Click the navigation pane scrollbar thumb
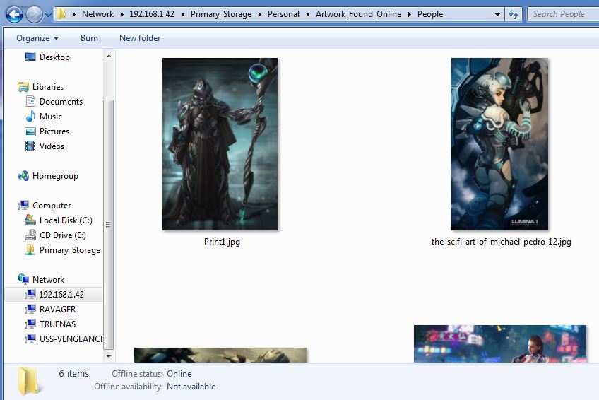599x400 pixels. [109, 225]
